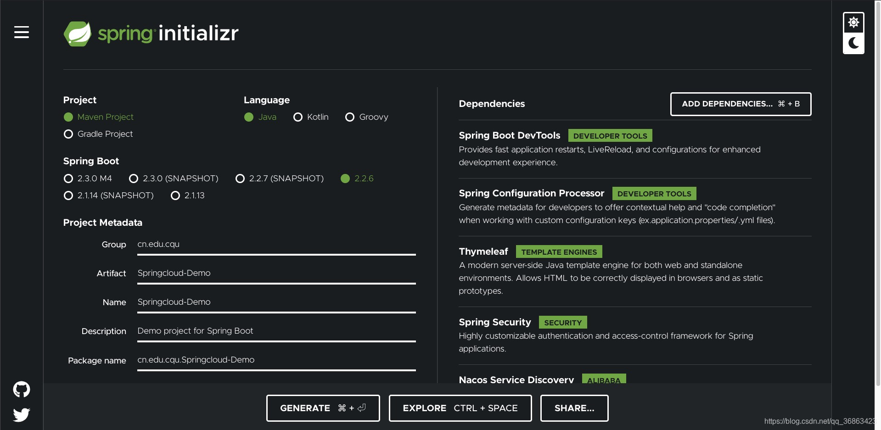Open the GitHub link icon
The width and height of the screenshot is (881, 430).
(22, 389)
